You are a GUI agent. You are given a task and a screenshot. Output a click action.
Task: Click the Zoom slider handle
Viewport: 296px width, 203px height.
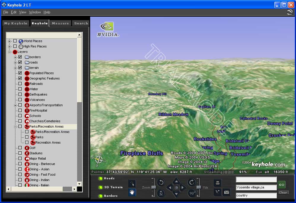click(154, 187)
